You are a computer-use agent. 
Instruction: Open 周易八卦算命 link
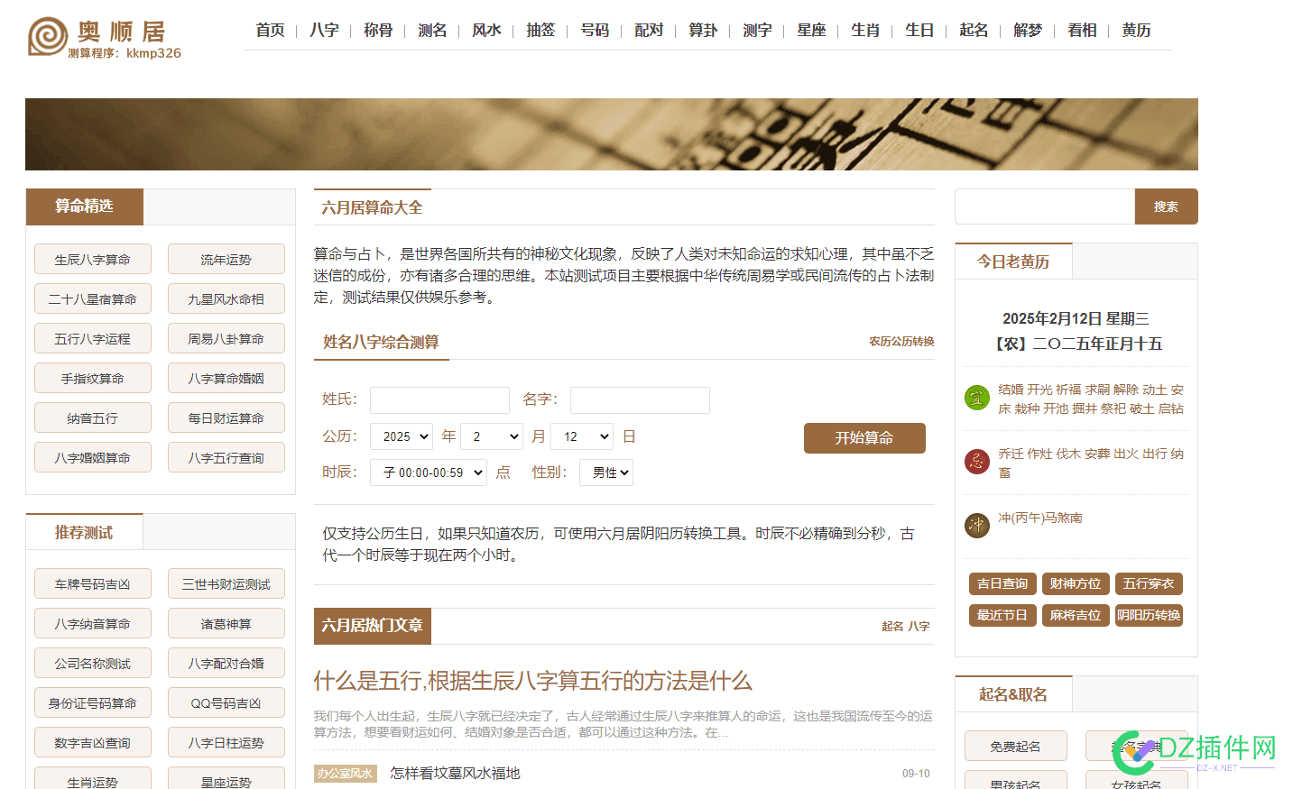point(226,339)
